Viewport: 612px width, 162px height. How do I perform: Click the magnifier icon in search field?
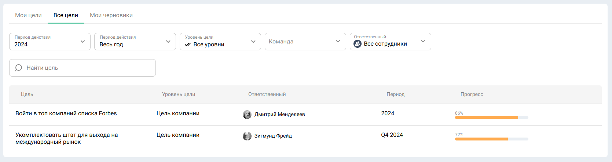pyautogui.click(x=18, y=68)
